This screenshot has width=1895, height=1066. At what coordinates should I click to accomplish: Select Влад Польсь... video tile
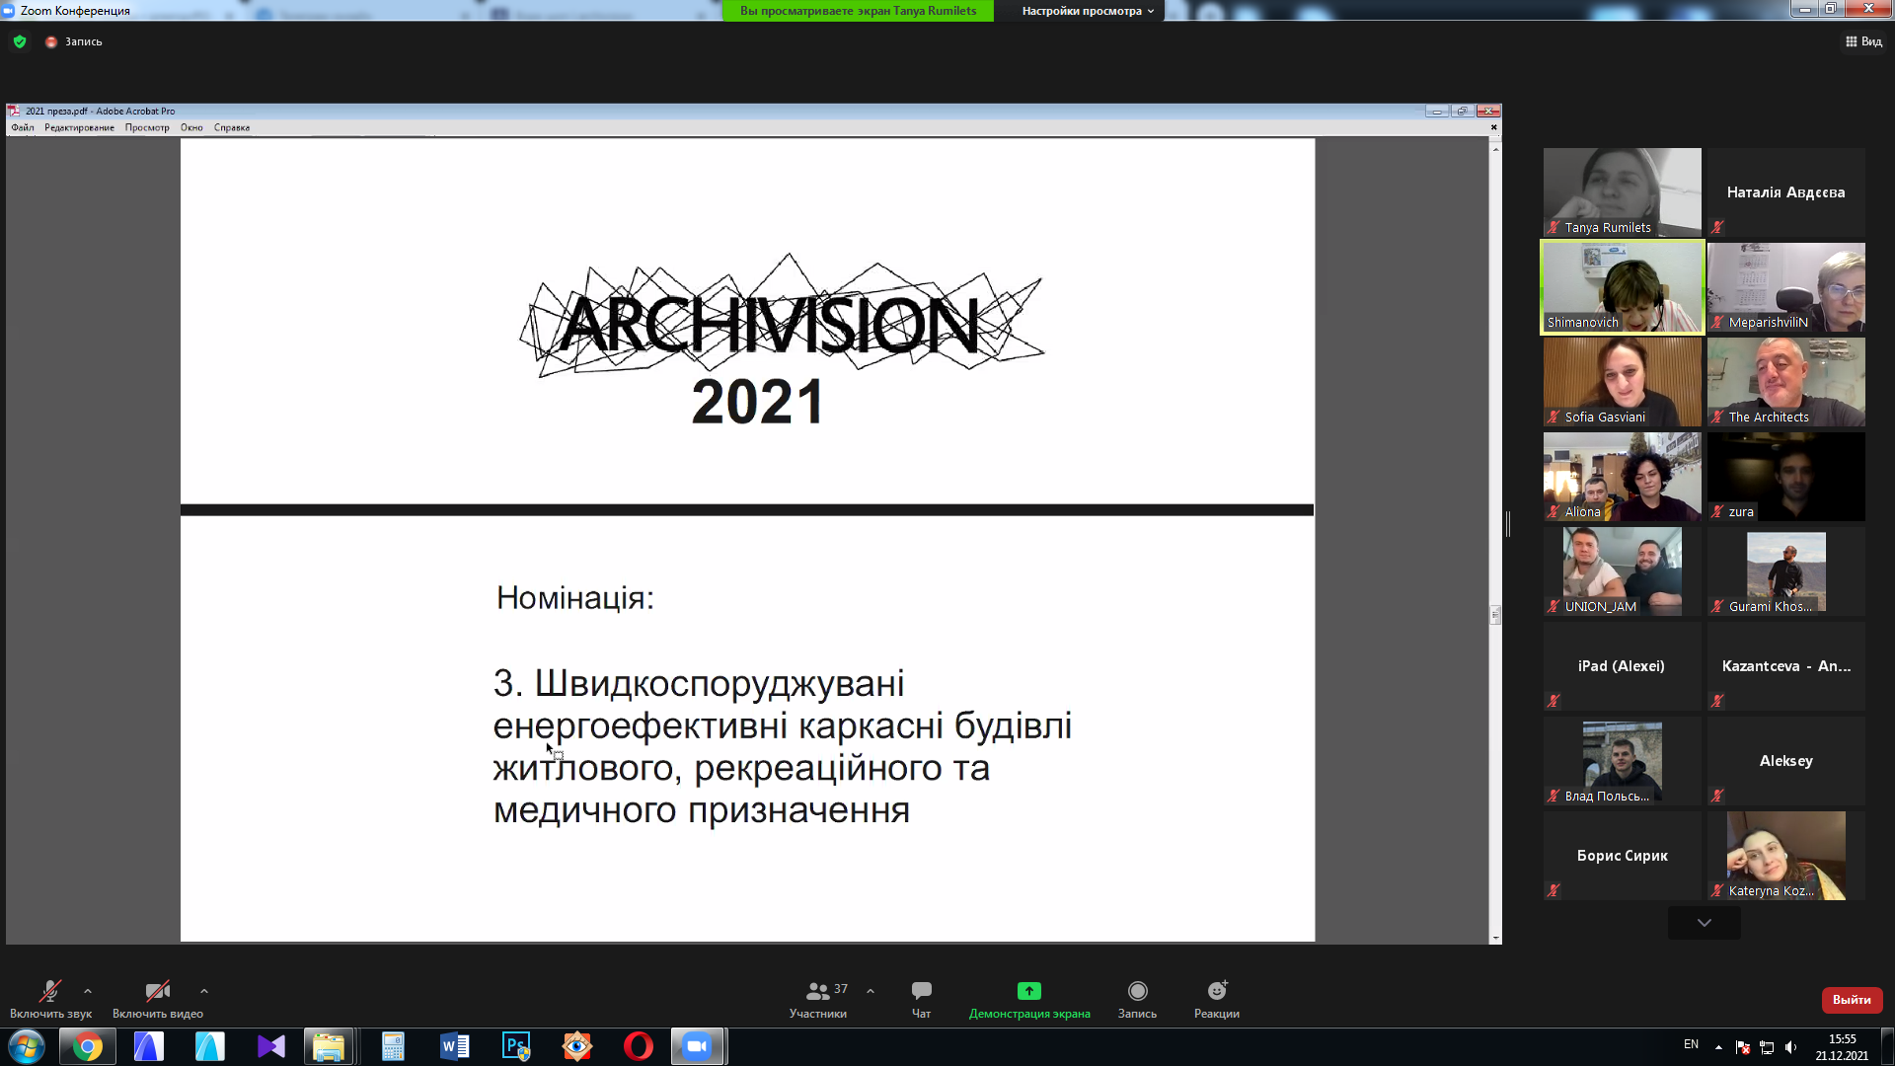[1623, 761]
